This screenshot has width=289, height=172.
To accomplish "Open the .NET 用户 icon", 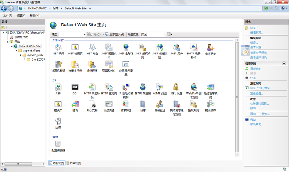I will click(177, 47).
